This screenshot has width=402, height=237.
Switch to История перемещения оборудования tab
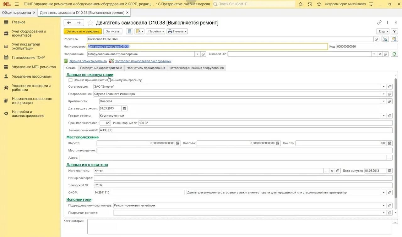tap(197, 68)
